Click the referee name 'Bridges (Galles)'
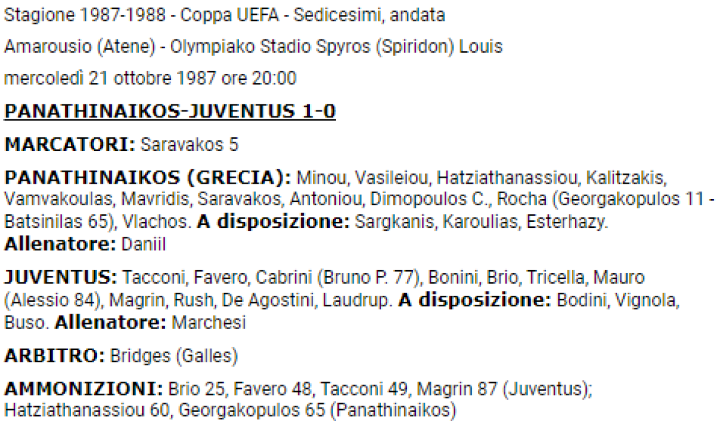Screen dimensions: 717x424 174,357
